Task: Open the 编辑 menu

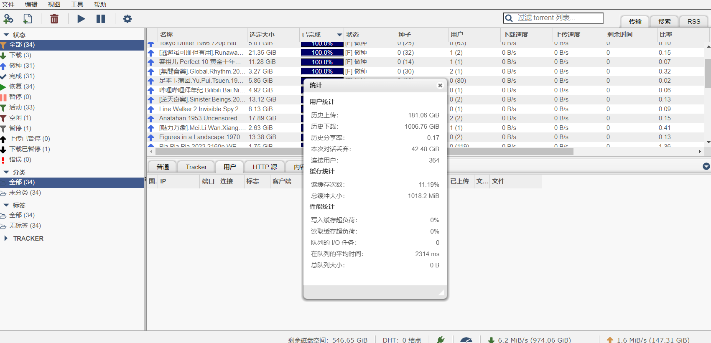Action: 31,4
